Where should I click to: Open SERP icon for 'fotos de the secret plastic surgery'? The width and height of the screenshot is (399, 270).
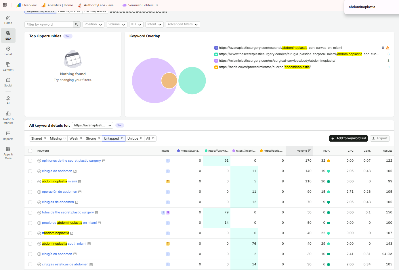pos(97,213)
